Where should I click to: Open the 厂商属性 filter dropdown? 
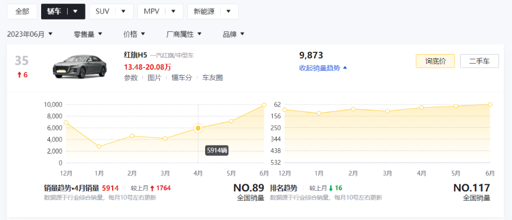[184, 34]
